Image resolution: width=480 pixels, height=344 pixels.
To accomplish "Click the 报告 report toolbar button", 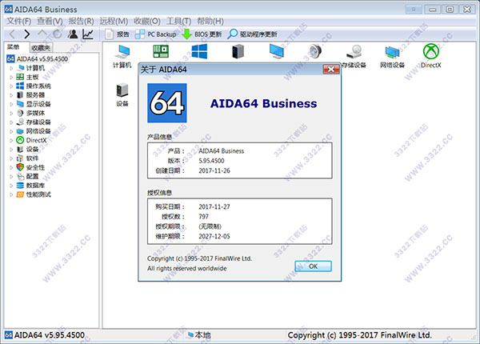I will [118, 34].
